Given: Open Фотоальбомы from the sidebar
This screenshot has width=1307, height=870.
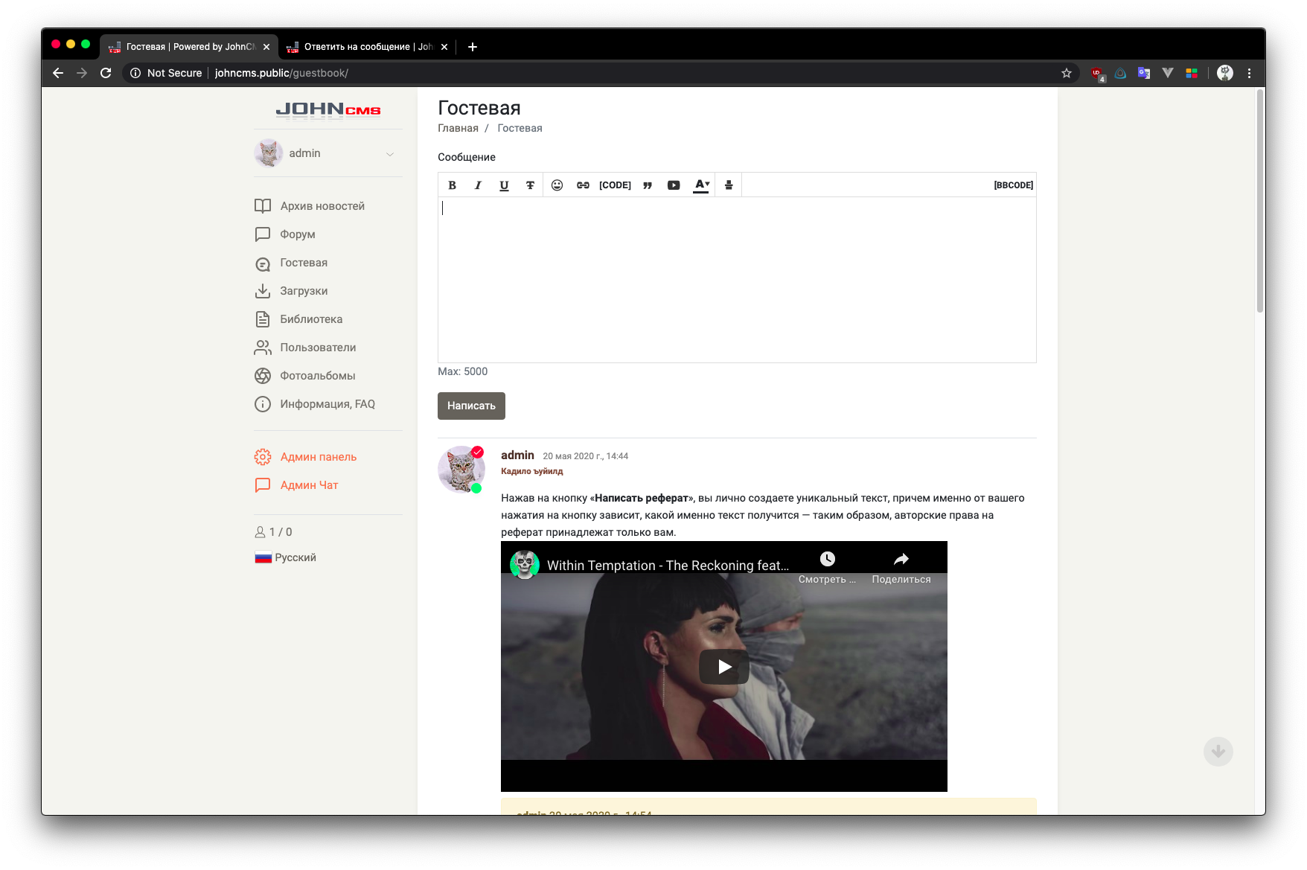Looking at the screenshot, I should pyautogui.click(x=318, y=376).
